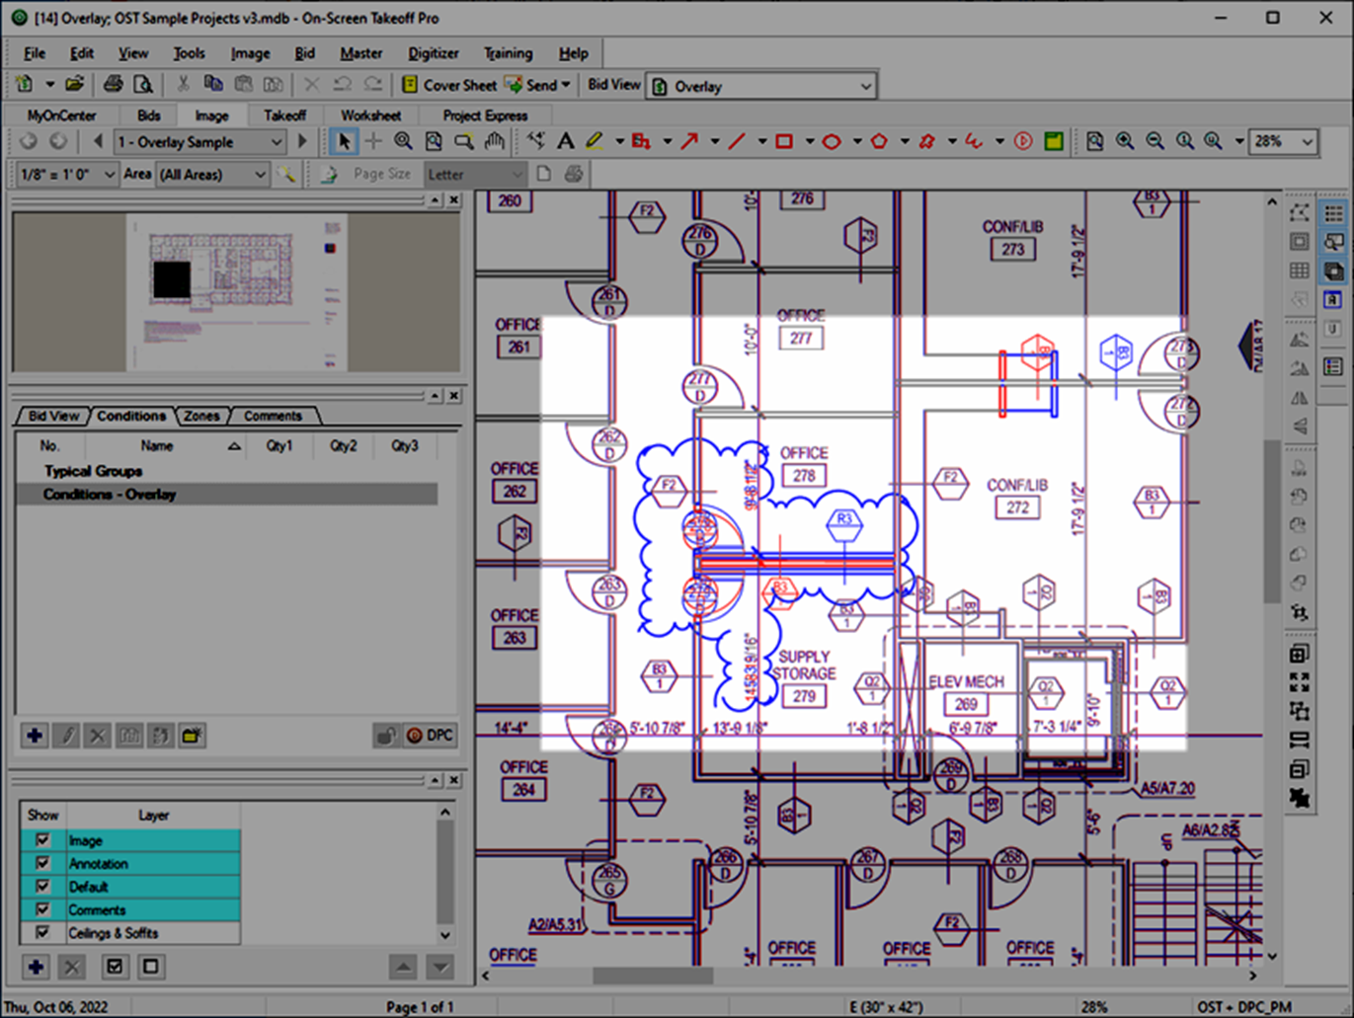Toggle the Ceilings & Soffits layer checkbox

pyautogui.click(x=42, y=932)
